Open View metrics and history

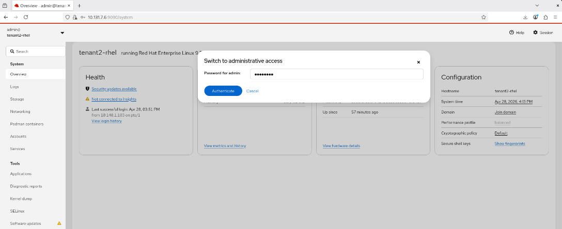coord(225,145)
